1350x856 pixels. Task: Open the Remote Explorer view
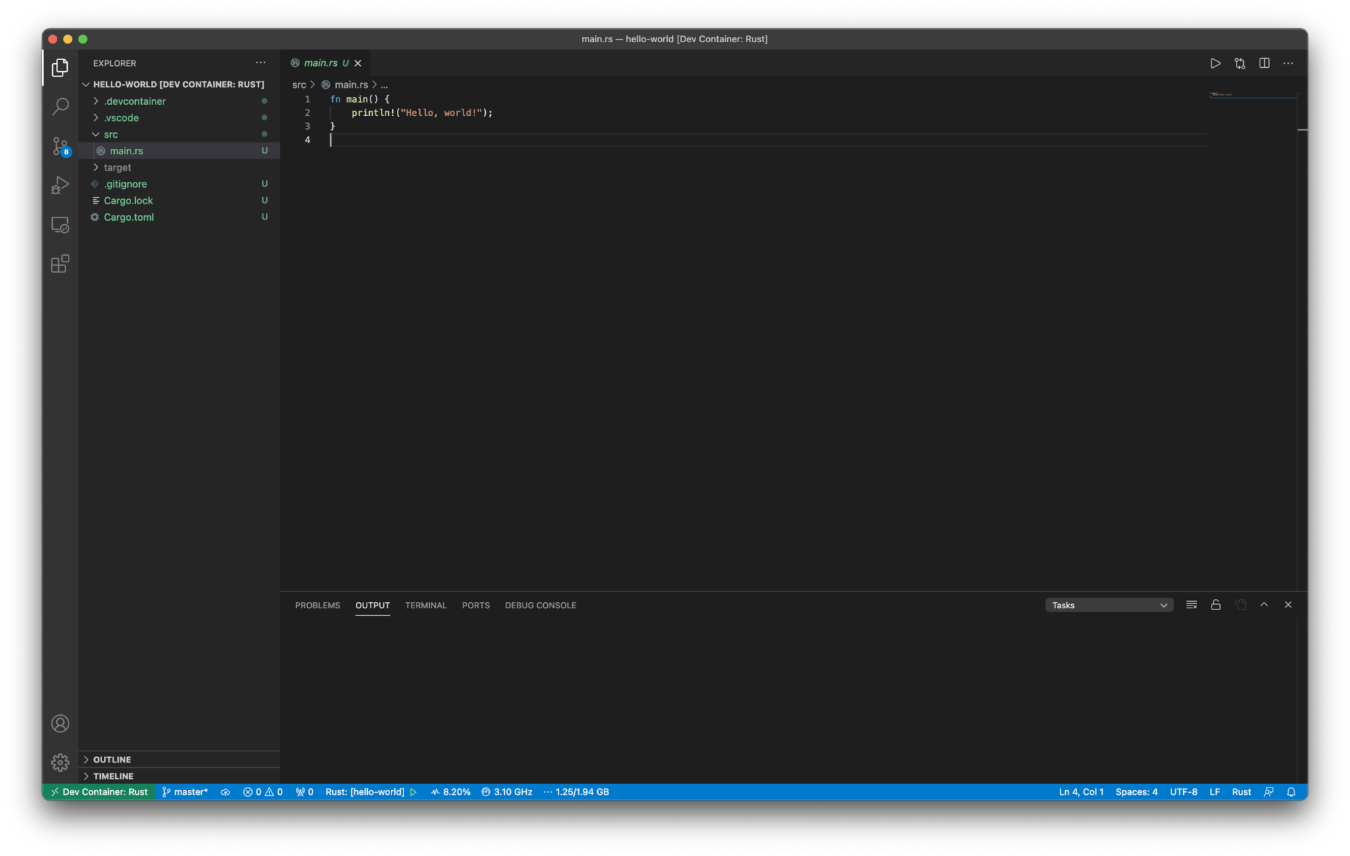pyautogui.click(x=60, y=225)
